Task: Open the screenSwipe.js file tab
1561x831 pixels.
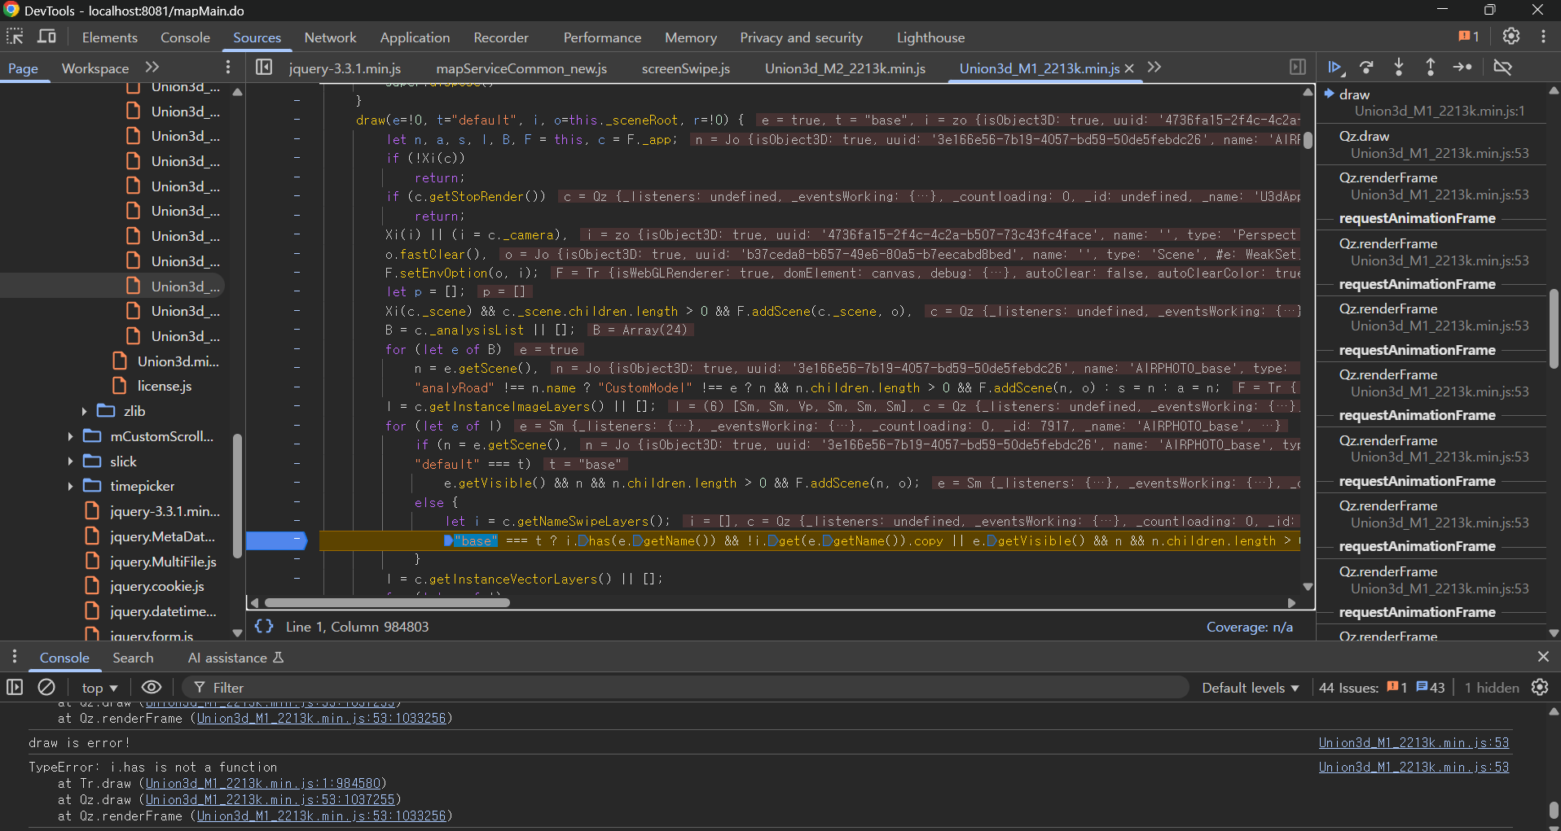Action: point(686,68)
